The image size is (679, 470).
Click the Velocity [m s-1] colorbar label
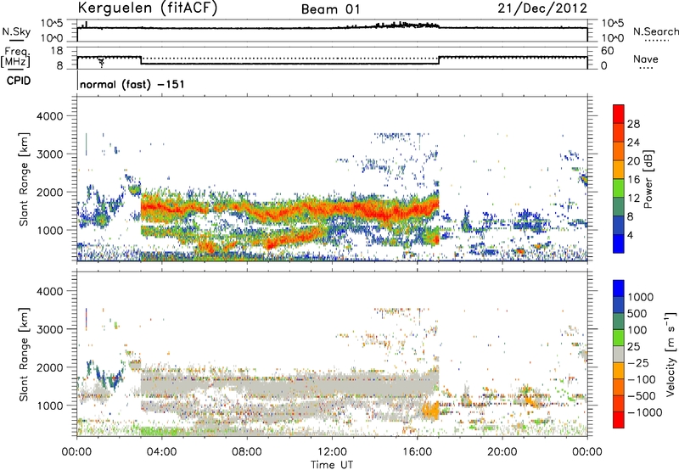(x=671, y=354)
